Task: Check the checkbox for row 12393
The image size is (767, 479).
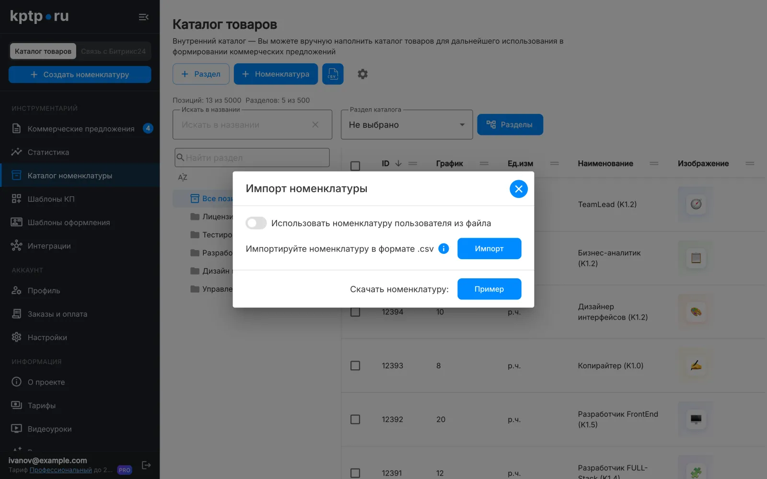Action: 355,366
